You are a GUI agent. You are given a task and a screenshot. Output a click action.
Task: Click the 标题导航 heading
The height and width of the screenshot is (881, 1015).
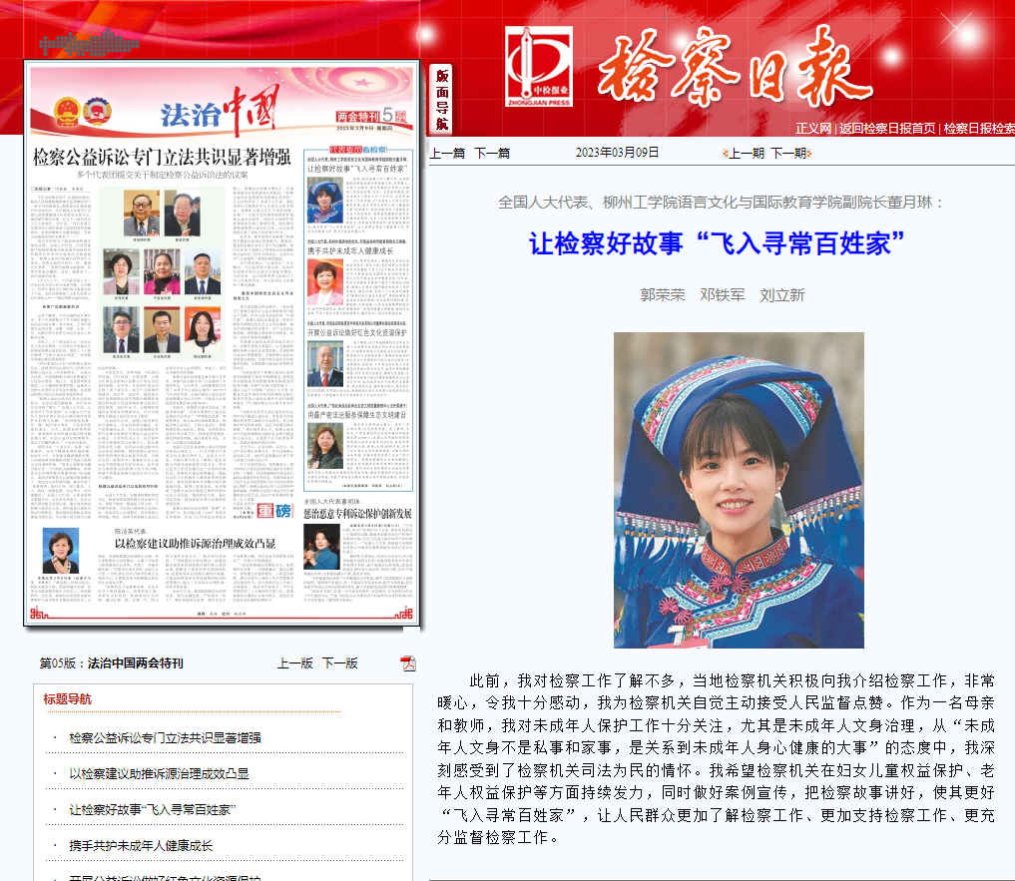click(67, 699)
